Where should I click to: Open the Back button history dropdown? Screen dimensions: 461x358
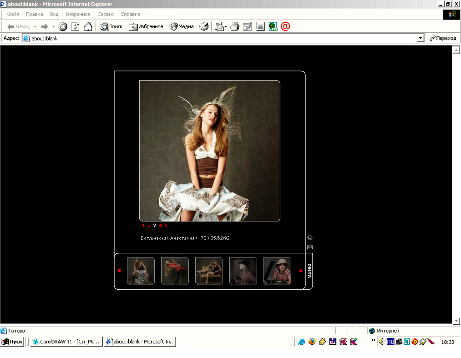coord(35,27)
